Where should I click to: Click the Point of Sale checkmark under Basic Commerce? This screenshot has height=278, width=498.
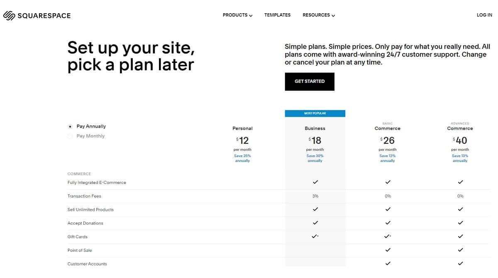coord(388,250)
